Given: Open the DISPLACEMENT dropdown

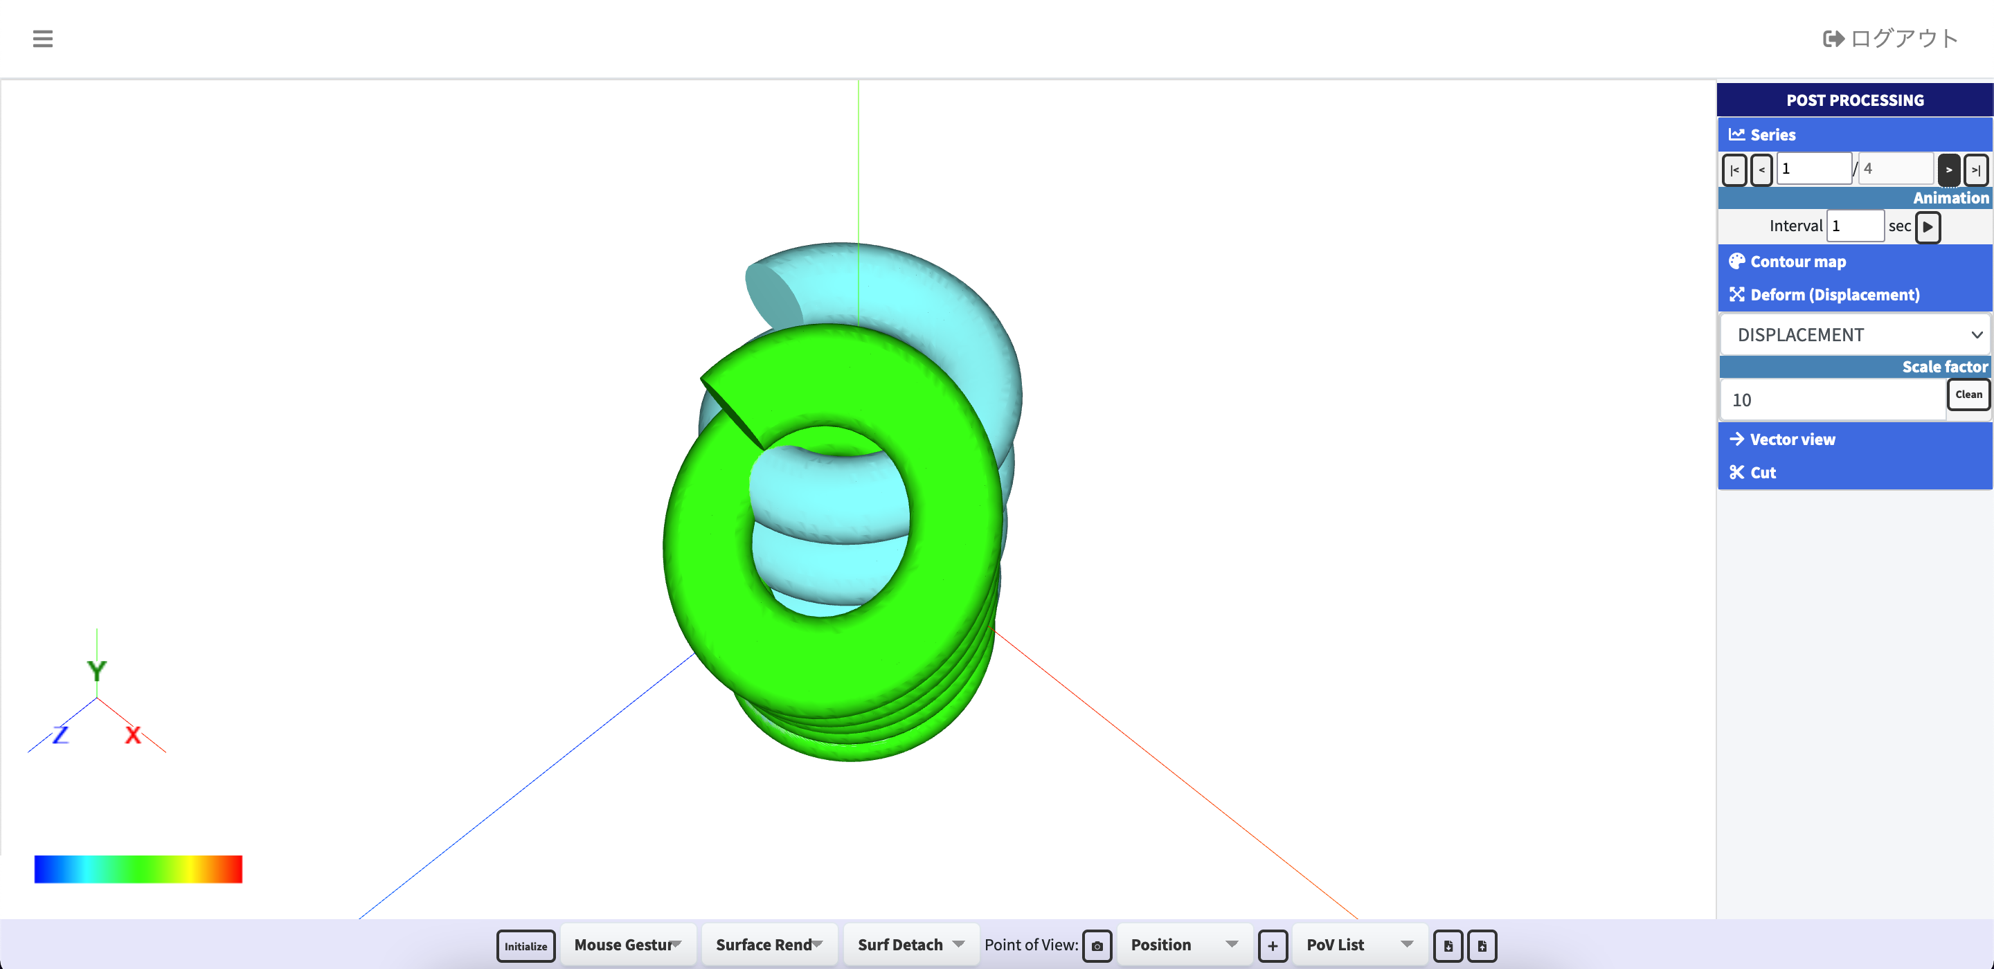Looking at the screenshot, I should tap(1854, 335).
